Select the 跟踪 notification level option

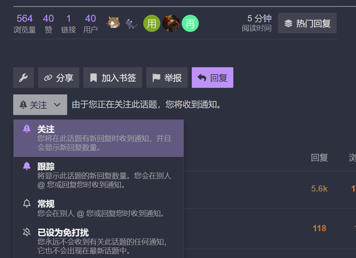tap(99, 176)
